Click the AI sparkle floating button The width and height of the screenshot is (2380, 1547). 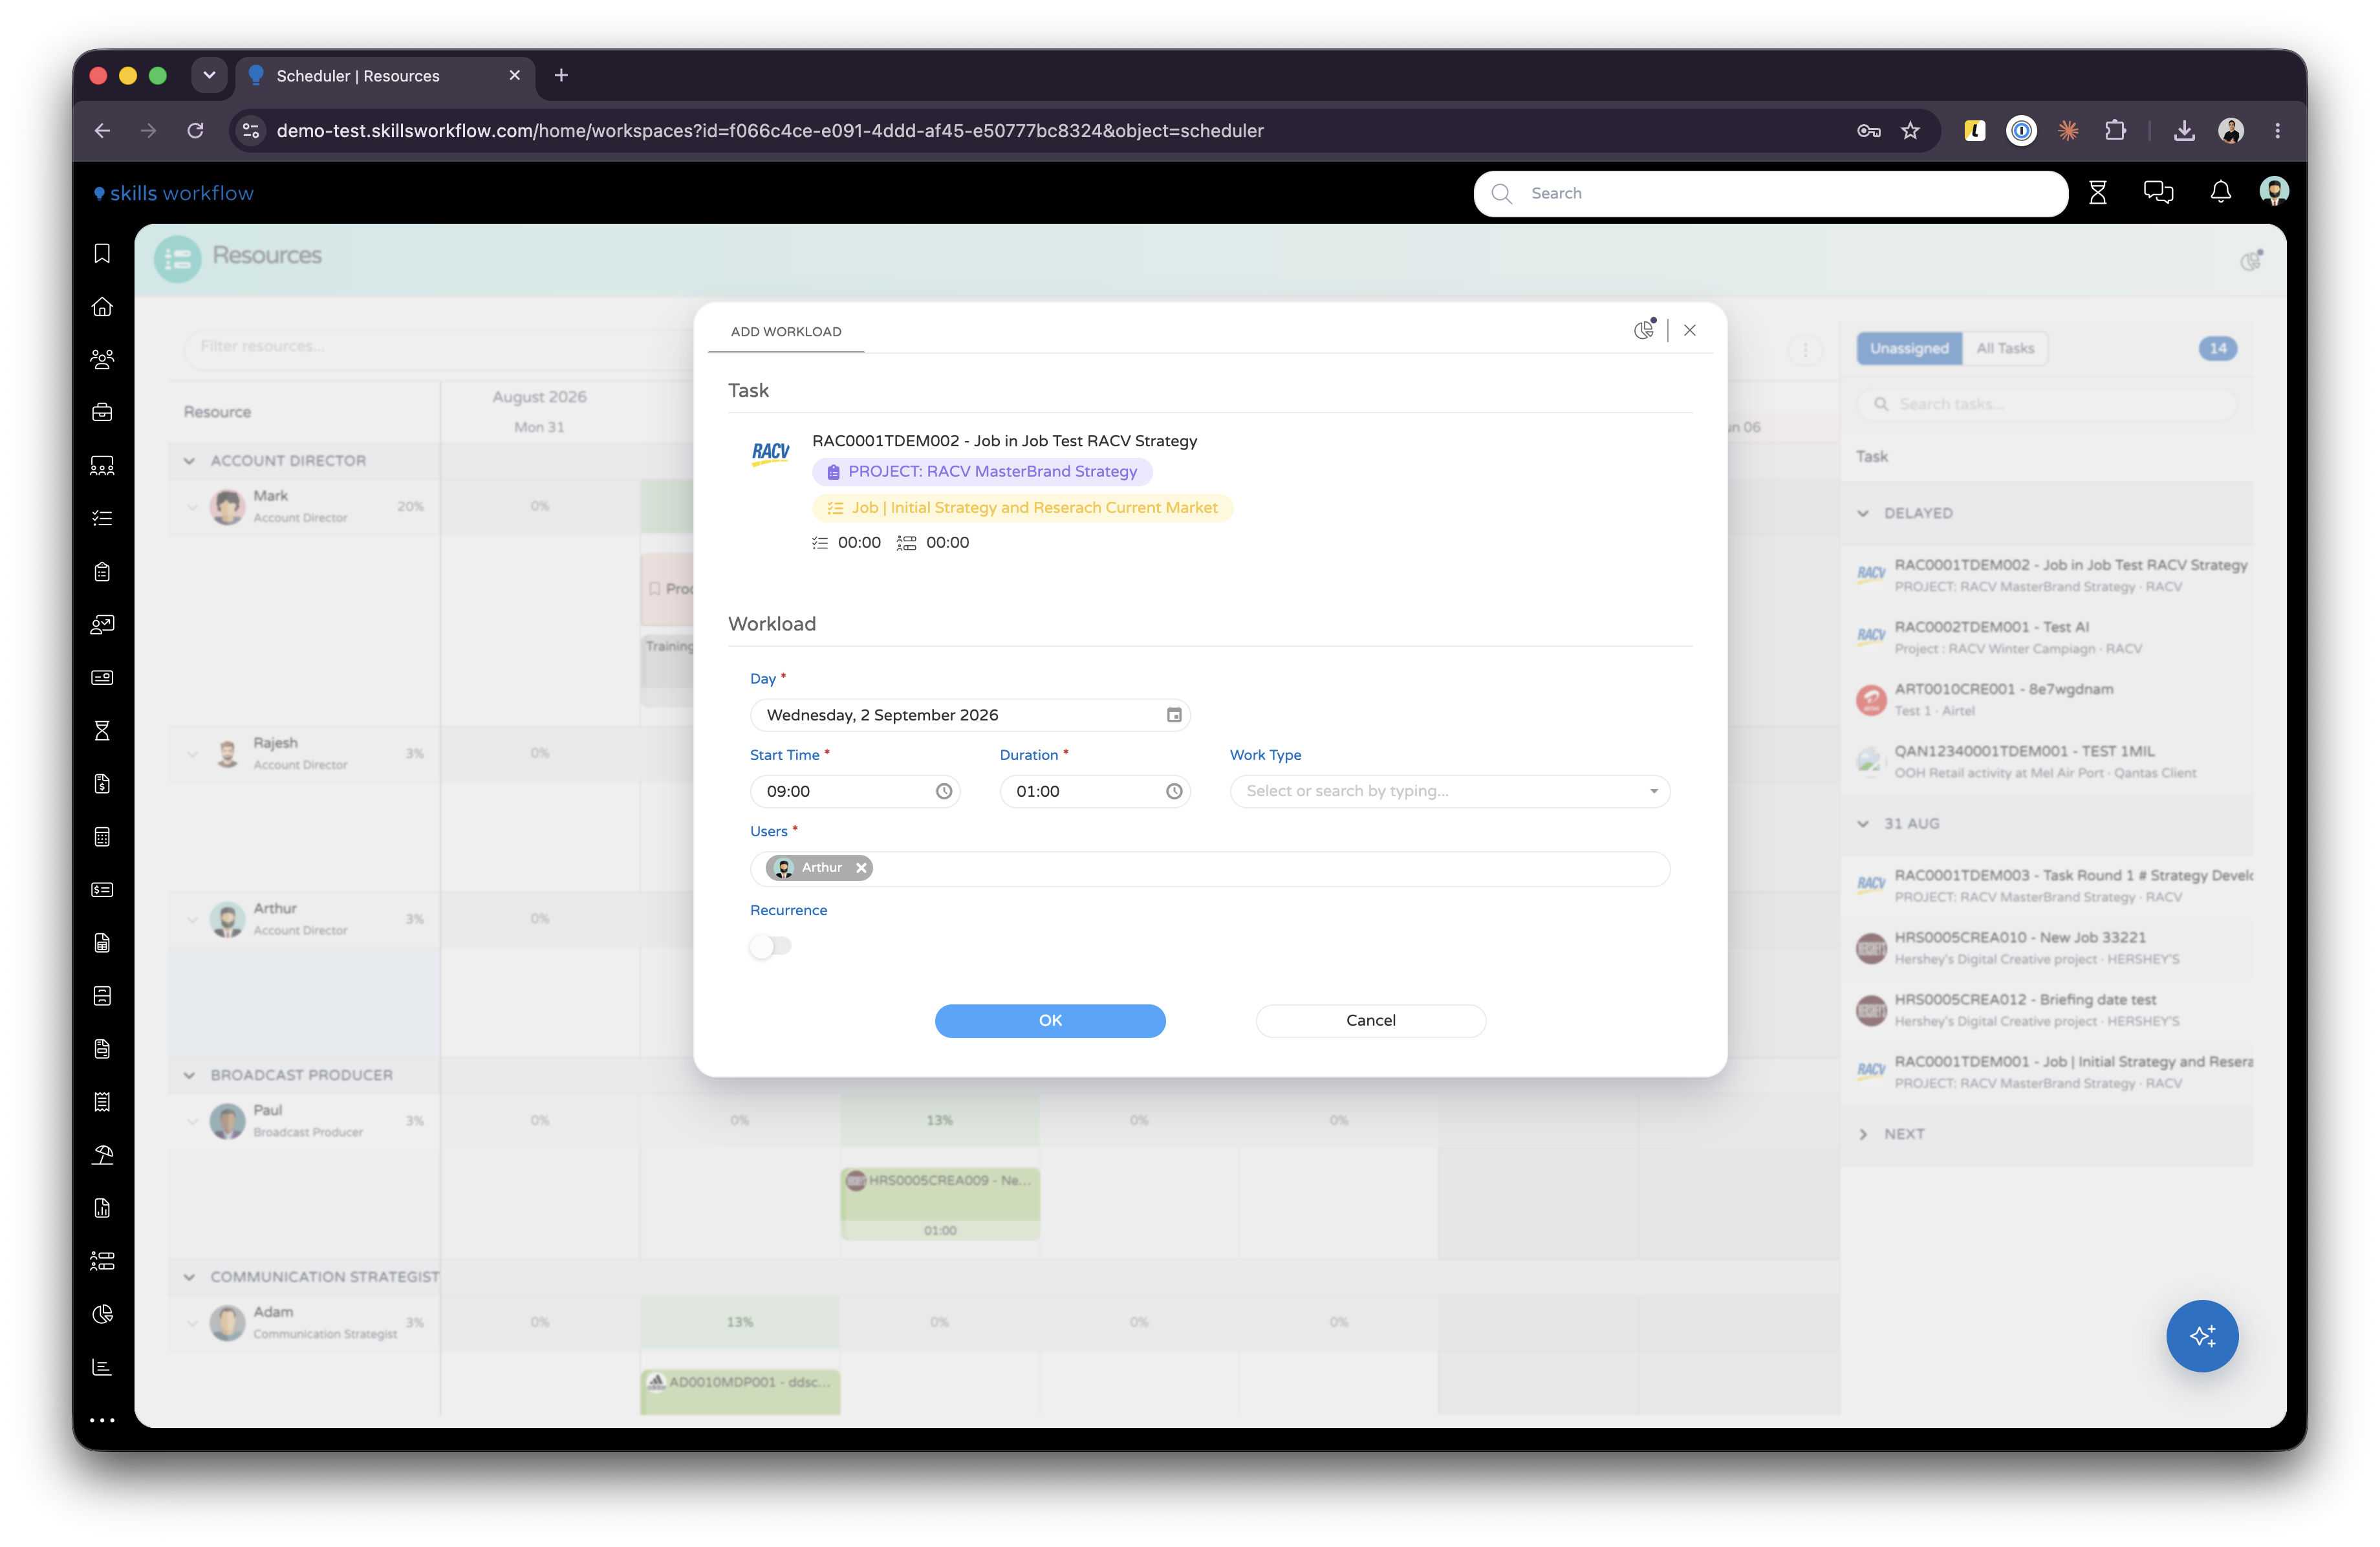(x=2201, y=1336)
